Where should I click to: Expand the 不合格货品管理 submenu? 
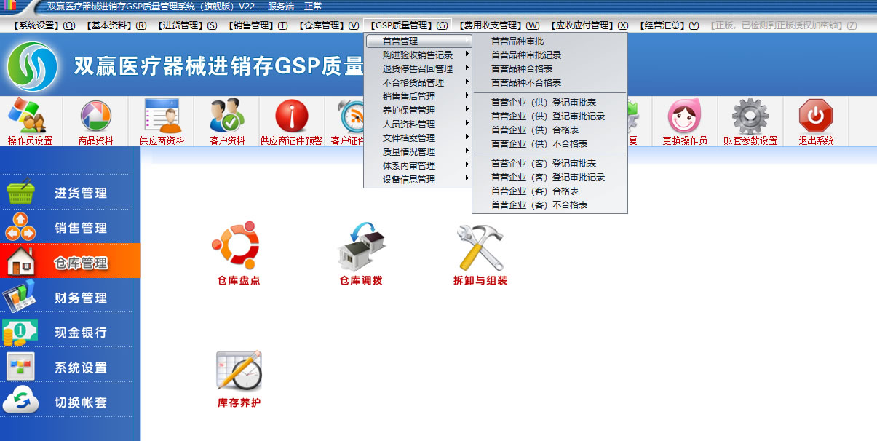tap(413, 82)
